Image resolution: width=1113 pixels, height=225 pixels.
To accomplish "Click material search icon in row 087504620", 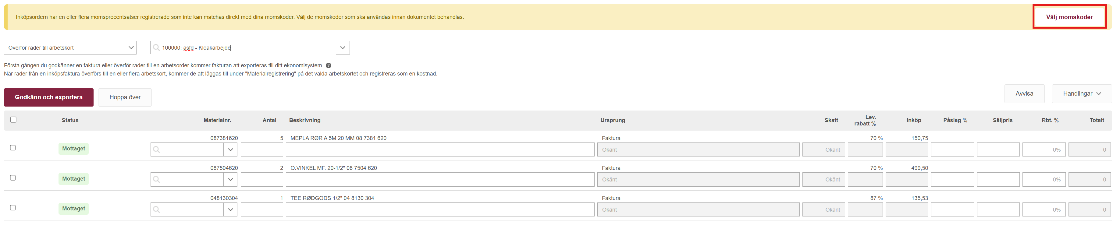I will coord(156,180).
